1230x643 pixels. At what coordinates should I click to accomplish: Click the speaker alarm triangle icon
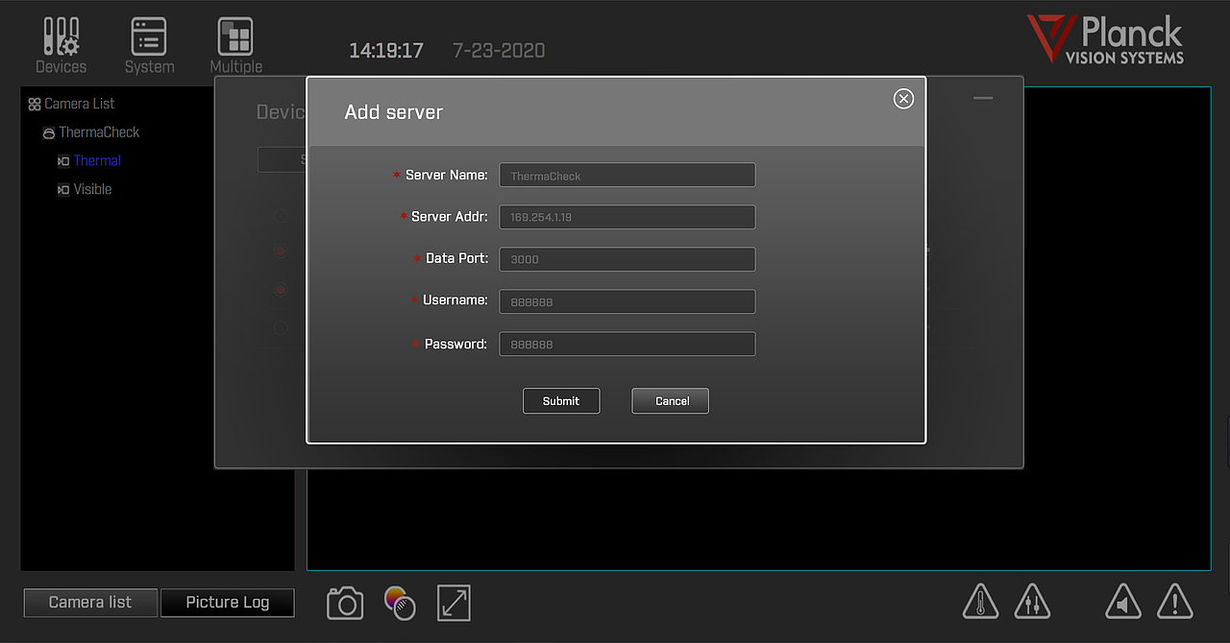(1122, 602)
